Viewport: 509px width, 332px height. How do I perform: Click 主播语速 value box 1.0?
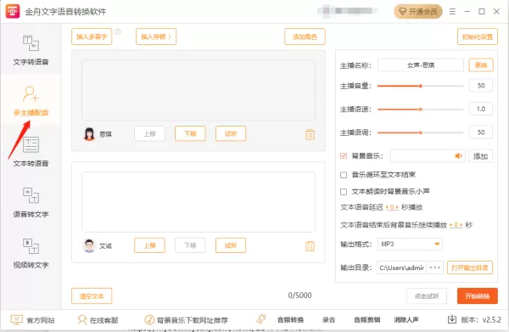coord(481,110)
